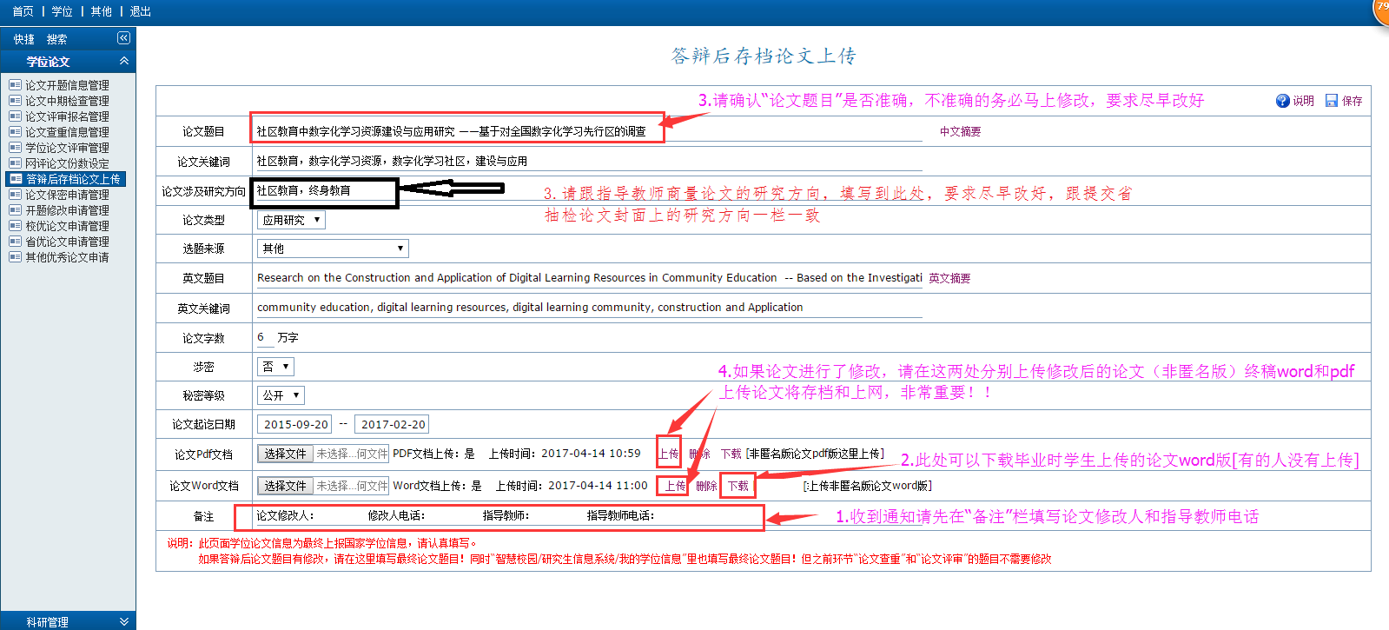Open 校优论文申请管理 entry
The image size is (1389, 630).
coord(67,226)
